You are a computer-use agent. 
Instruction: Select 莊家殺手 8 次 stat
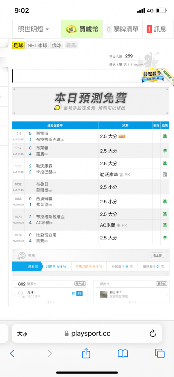[122, 267]
